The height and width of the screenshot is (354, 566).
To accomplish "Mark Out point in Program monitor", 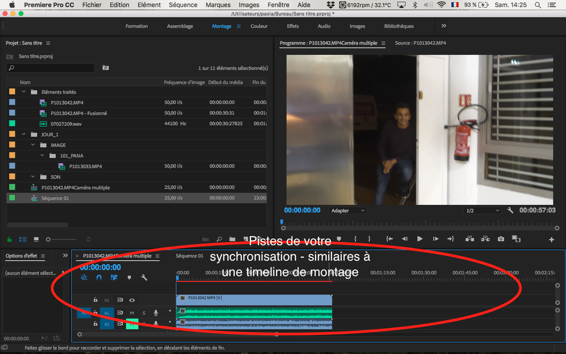I will click(369, 239).
